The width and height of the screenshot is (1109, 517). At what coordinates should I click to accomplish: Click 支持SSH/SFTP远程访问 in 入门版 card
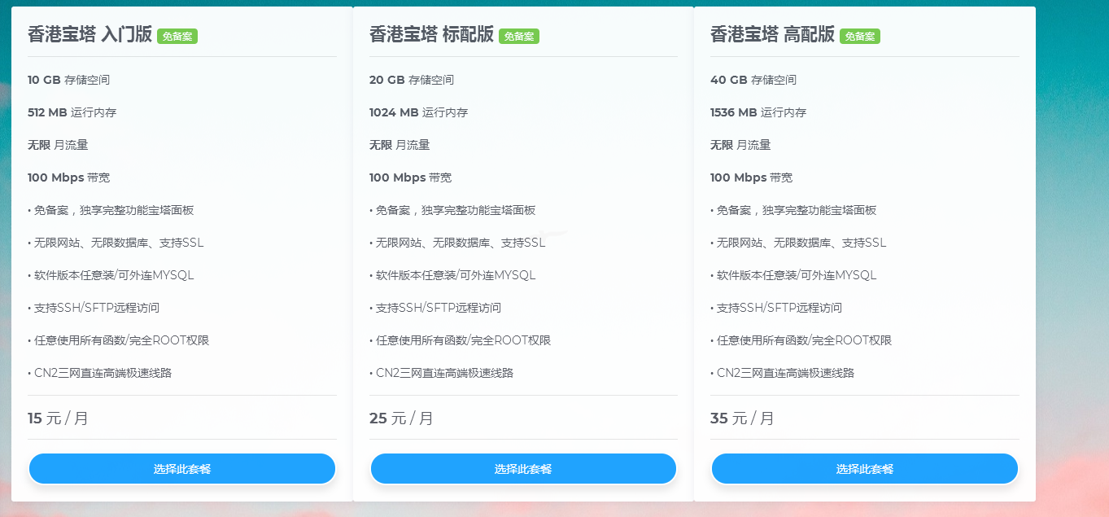click(94, 308)
